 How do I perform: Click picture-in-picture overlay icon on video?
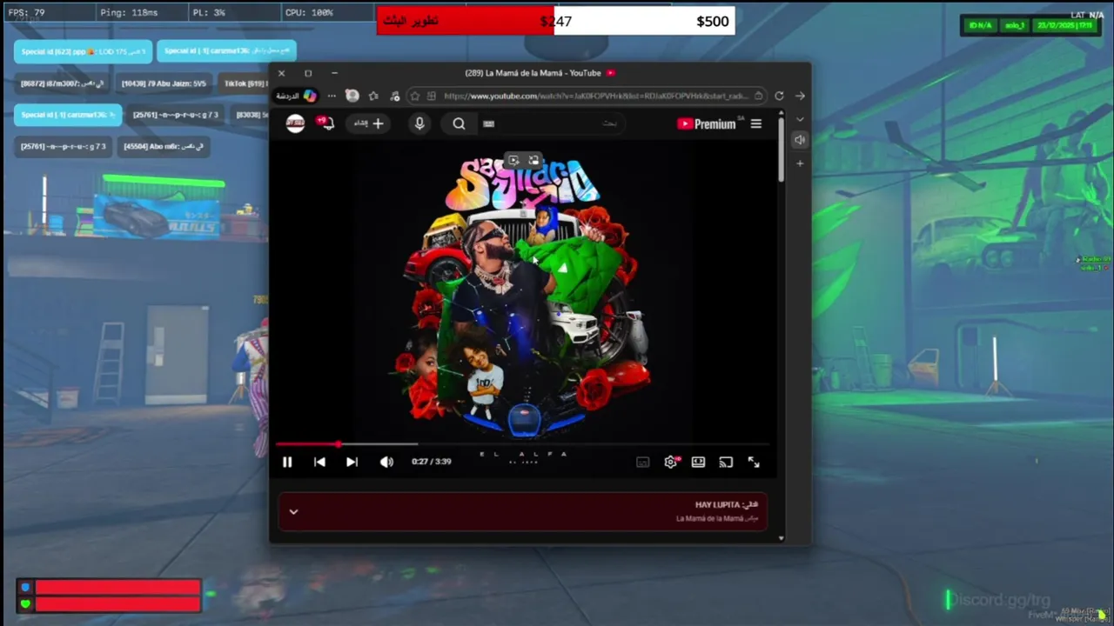pos(534,160)
